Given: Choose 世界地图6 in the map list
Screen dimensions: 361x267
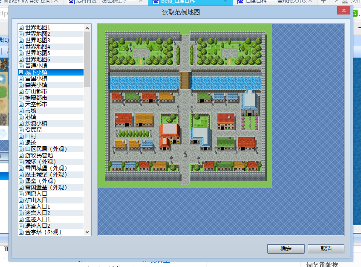Looking at the screenshot, I should [51, 59].
